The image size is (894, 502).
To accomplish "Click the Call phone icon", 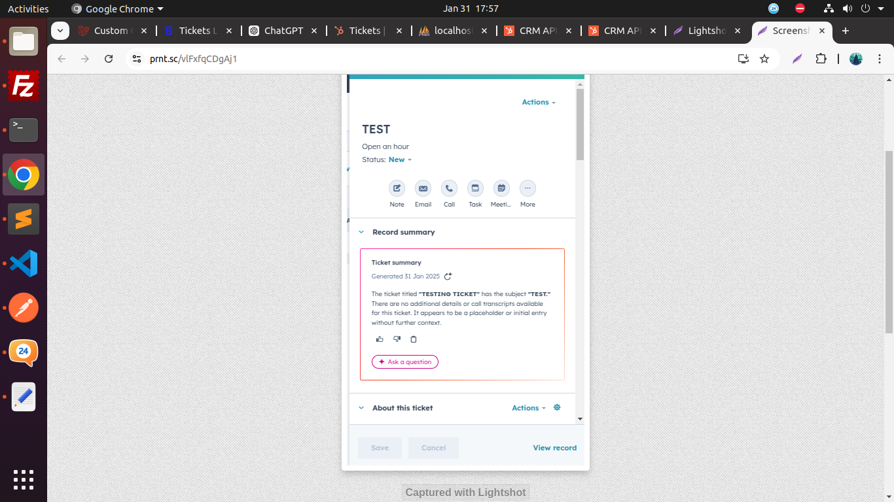I will [449, 189].
